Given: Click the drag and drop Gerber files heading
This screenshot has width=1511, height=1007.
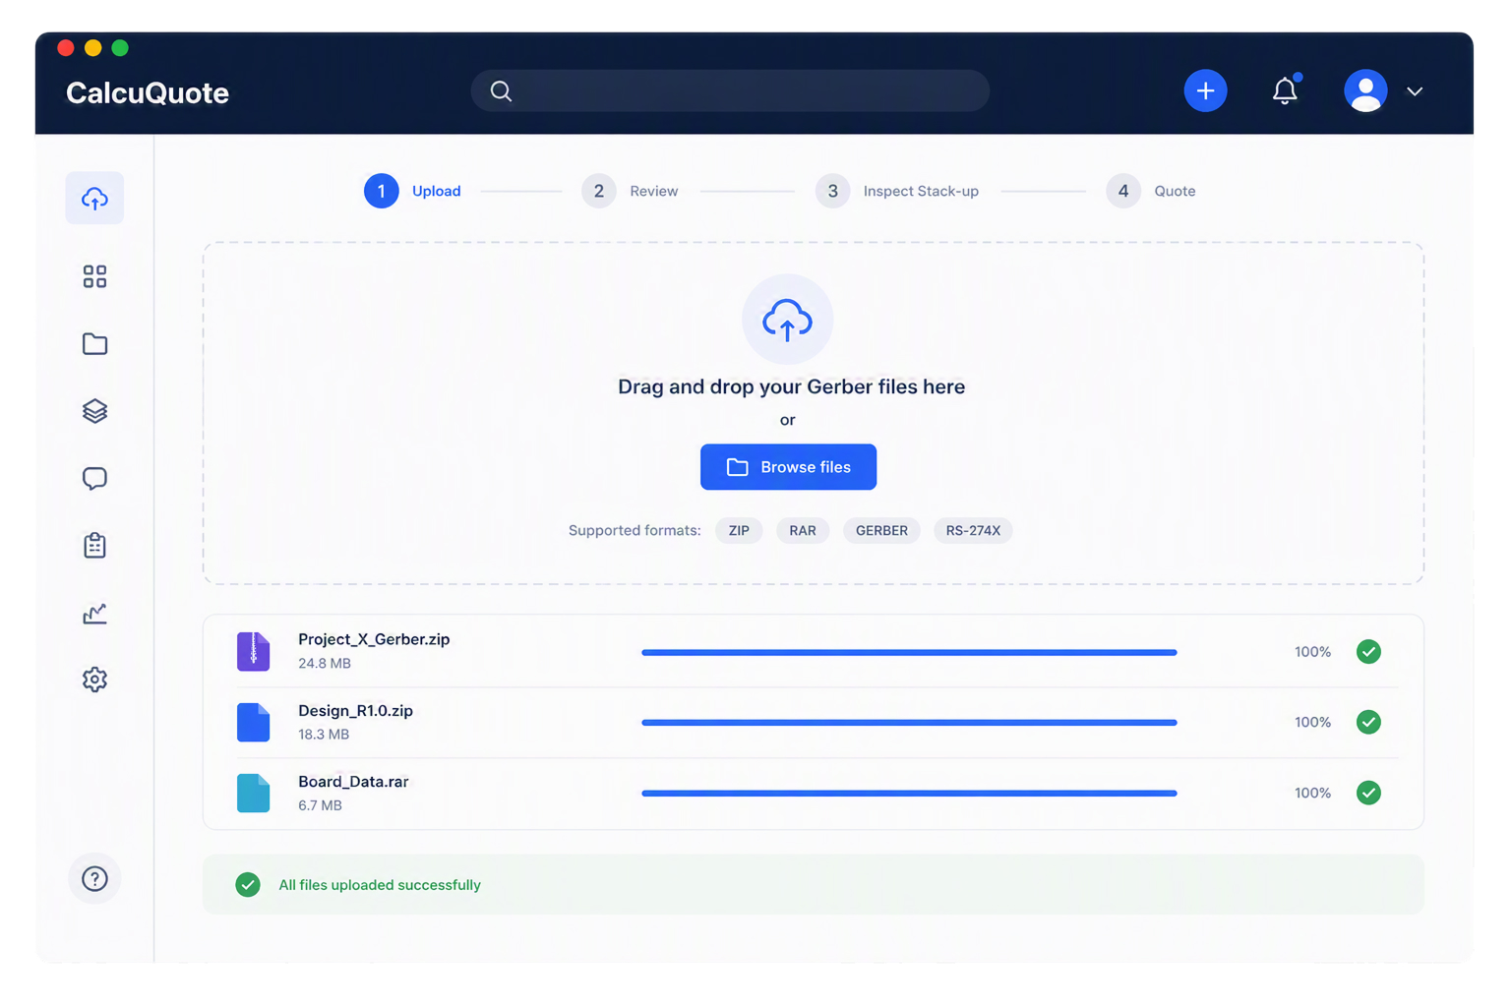Looking at the screenshot, I should coord(791,386).
